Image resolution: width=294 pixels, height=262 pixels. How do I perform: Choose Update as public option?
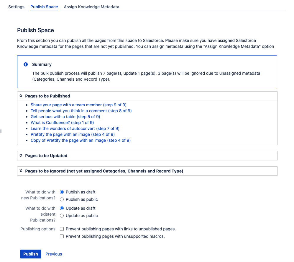click(x=62, y=216)
